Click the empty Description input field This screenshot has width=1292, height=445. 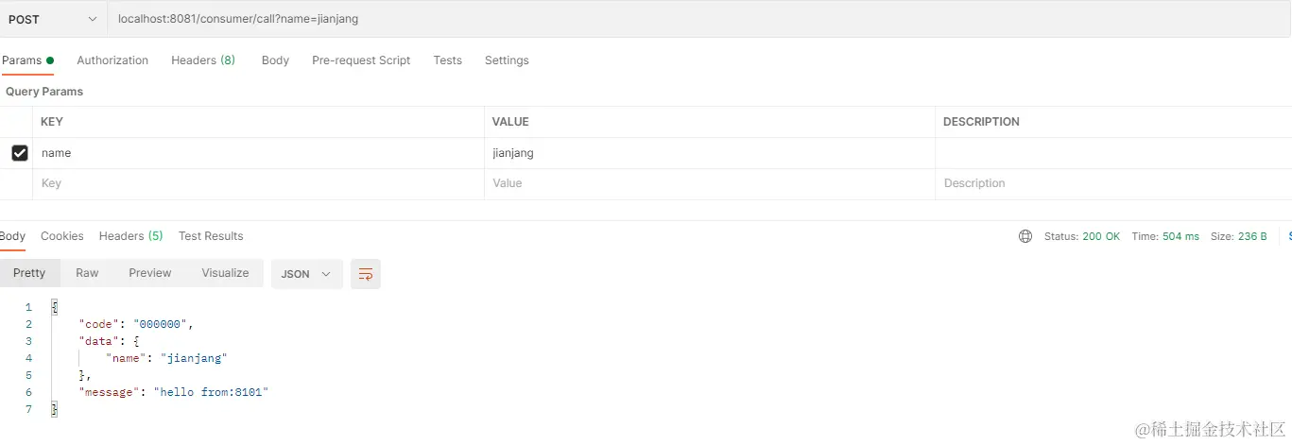1113,183
